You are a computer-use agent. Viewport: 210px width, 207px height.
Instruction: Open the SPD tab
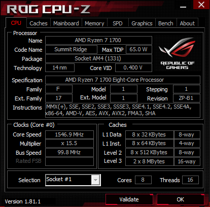118,23
